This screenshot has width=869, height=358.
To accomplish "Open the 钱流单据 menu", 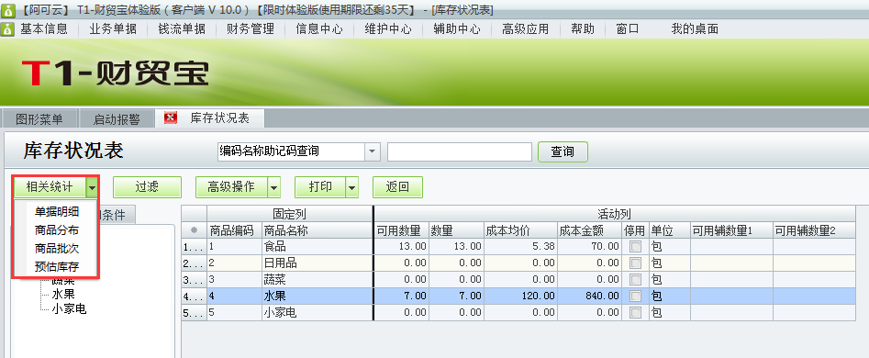I will pos(181,28).
